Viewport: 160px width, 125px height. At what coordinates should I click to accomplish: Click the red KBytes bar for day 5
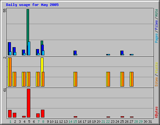28,103
